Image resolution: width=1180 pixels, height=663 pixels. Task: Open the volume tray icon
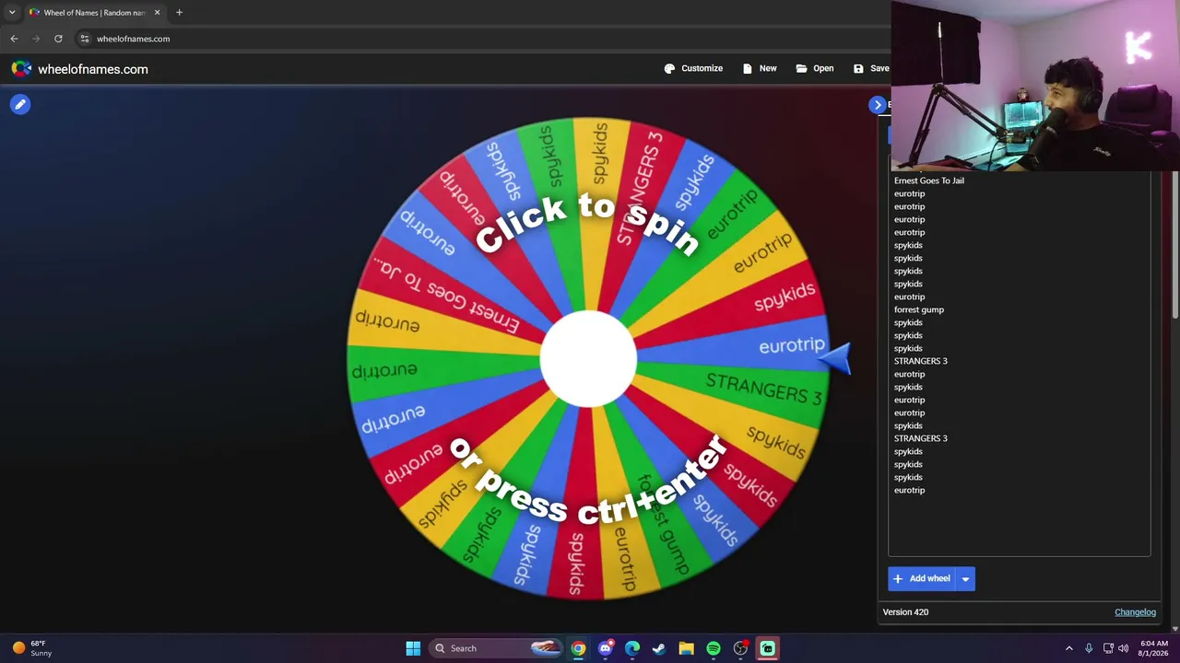coord(1124,648)
